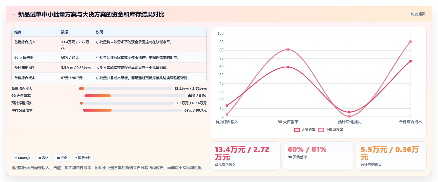This screenshot has width=438, height=182.
Task: Click the lightning icon beside the title
Action: tap(14, 14)
